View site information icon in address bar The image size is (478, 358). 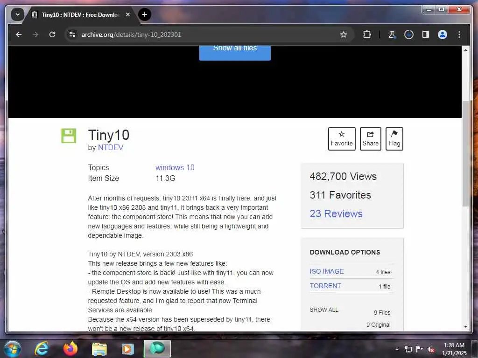(x=72, y=34)
